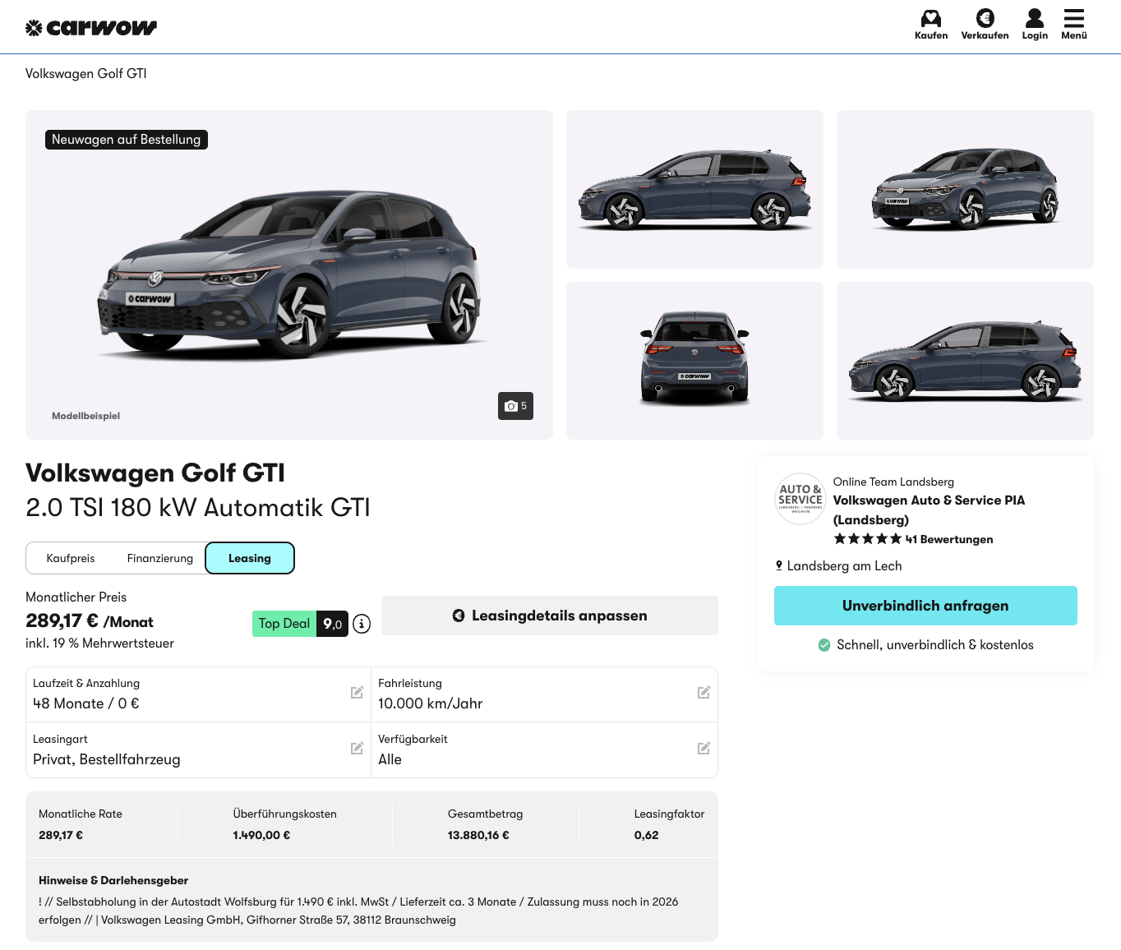Open the 41 Bewertungen reviews link

coord(949,539)
